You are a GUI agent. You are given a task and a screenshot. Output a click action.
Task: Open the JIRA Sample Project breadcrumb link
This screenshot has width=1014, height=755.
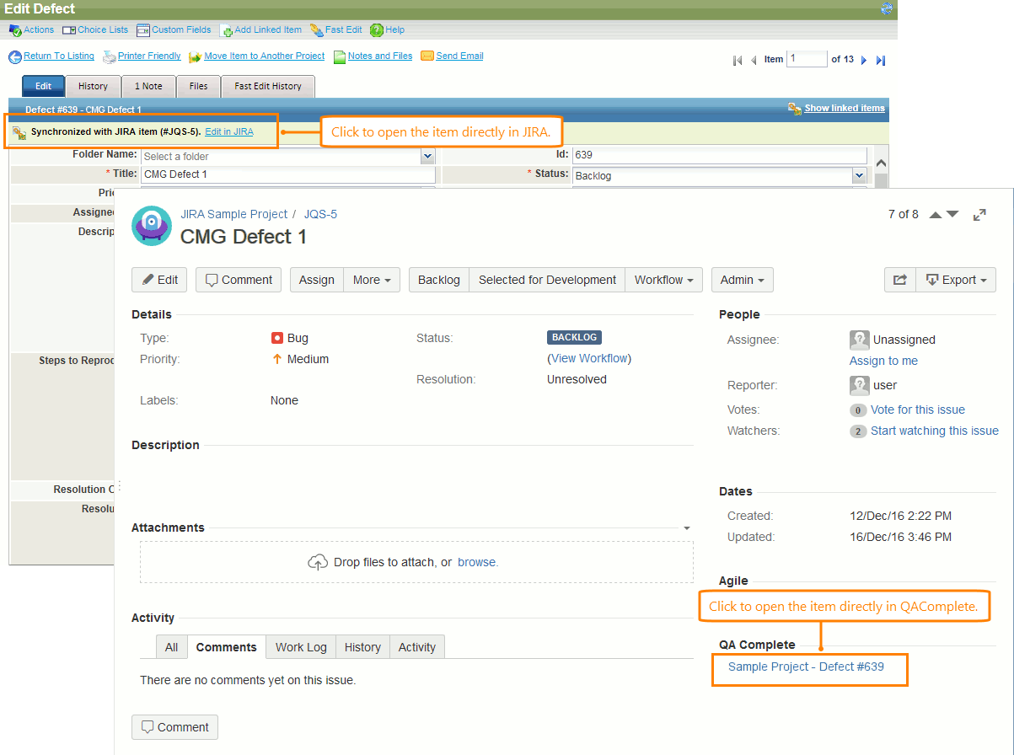coord(233,214)
